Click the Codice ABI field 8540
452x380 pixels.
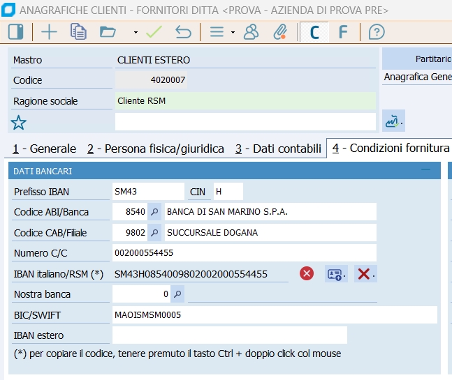[130, 212]
